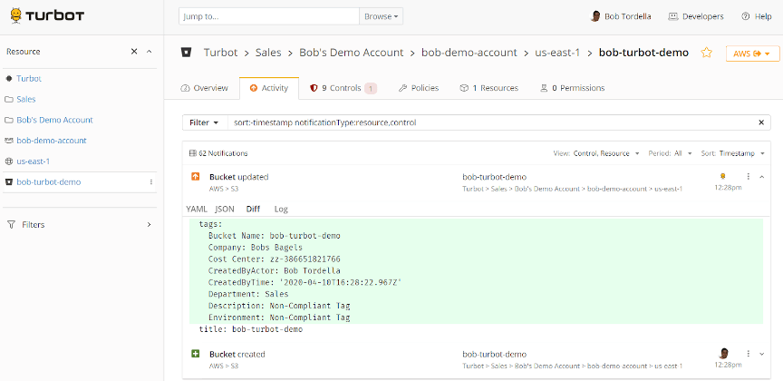Click the Controls alert badge 1

pyautogui.click(x=370, y=89)
